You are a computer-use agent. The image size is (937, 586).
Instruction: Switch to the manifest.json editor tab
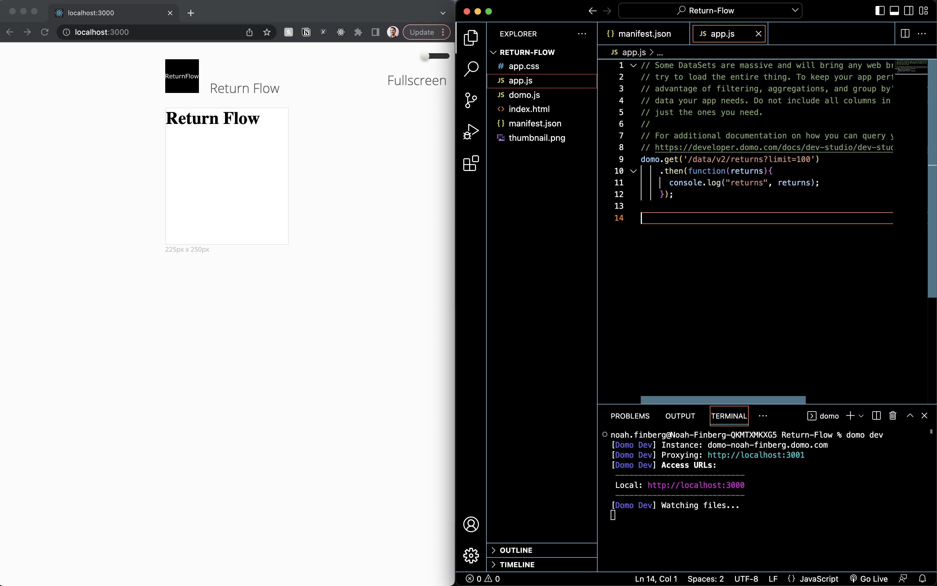644,34
